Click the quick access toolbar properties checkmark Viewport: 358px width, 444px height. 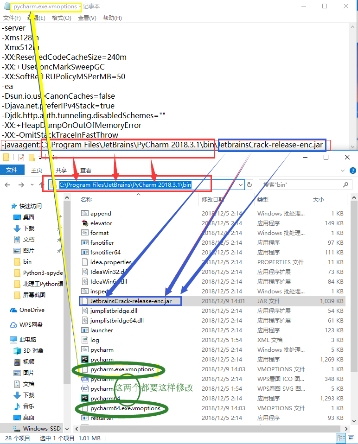(x=21, y=158)
